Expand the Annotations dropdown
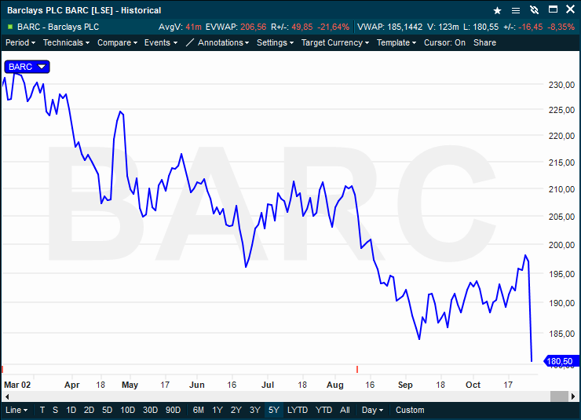This screenshot has width=581, height=420. pyautogui.click(x=224, y=42)
